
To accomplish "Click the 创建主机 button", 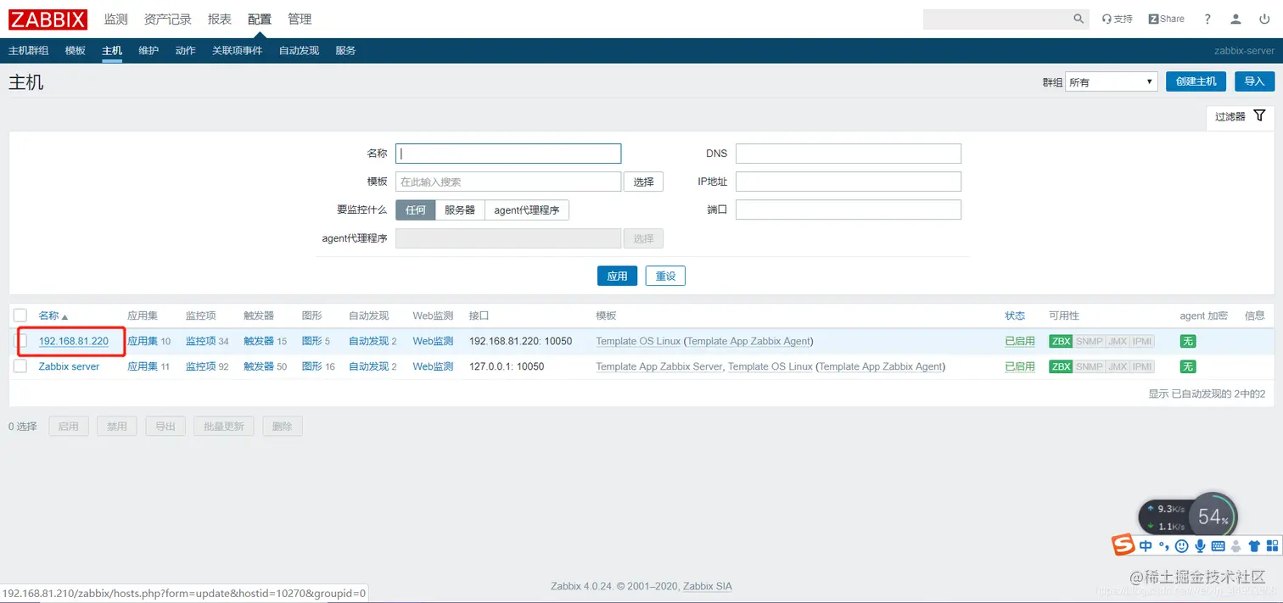I will point(1196,81).
